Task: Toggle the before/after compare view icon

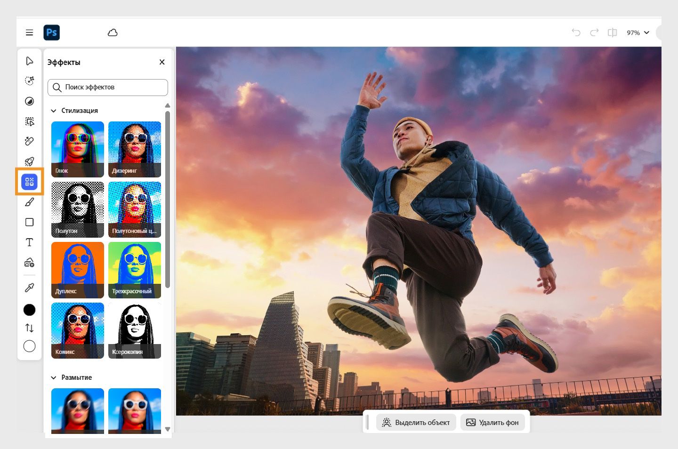Action: (x=612, y=32)
